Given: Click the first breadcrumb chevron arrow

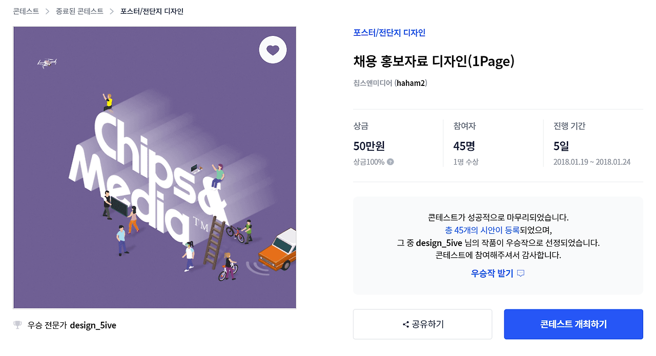Looking at the screenshot, I should [47, 11].
